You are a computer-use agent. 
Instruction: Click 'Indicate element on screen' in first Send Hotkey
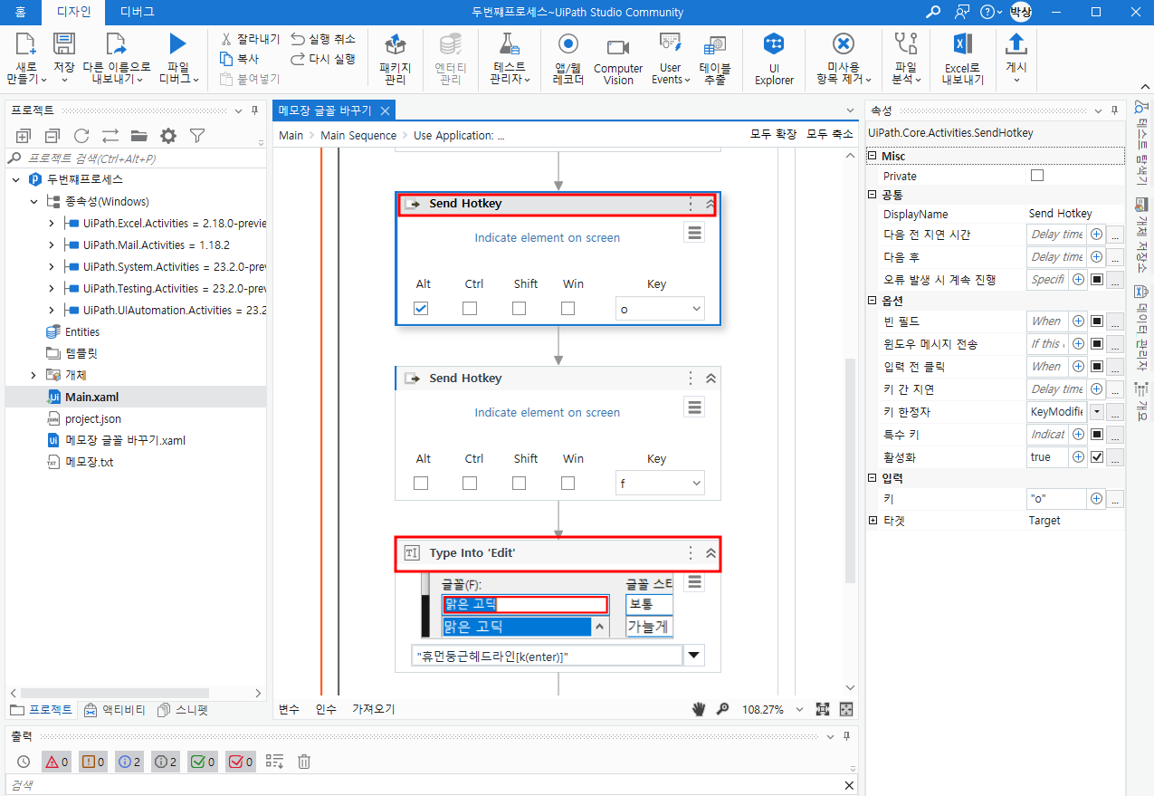coord(548,237)
